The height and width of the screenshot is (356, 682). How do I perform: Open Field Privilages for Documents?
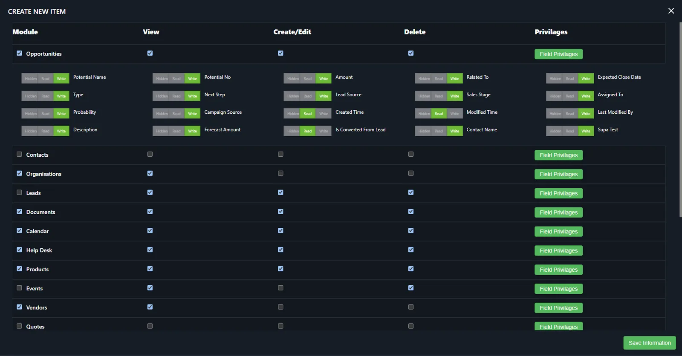point(558,212)
